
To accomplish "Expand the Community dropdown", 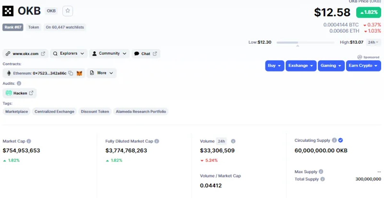I will pos(109,54).
